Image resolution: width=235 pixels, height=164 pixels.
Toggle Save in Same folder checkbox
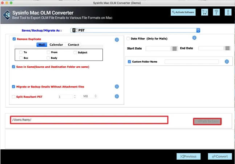(x=13, y=67)
